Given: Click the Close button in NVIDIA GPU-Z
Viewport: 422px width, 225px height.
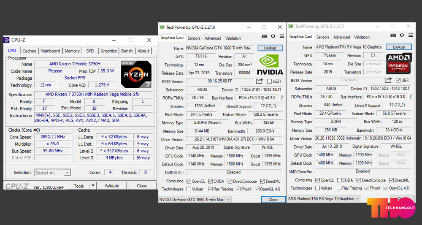Looking at the screenshot, I should pos(273,199).
